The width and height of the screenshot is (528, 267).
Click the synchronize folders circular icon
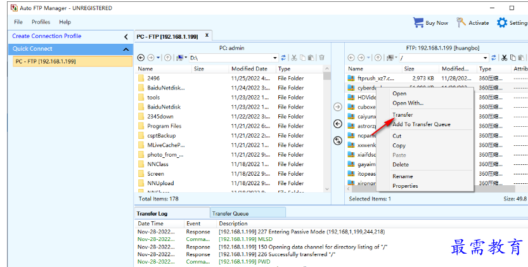tap(337, 141)
